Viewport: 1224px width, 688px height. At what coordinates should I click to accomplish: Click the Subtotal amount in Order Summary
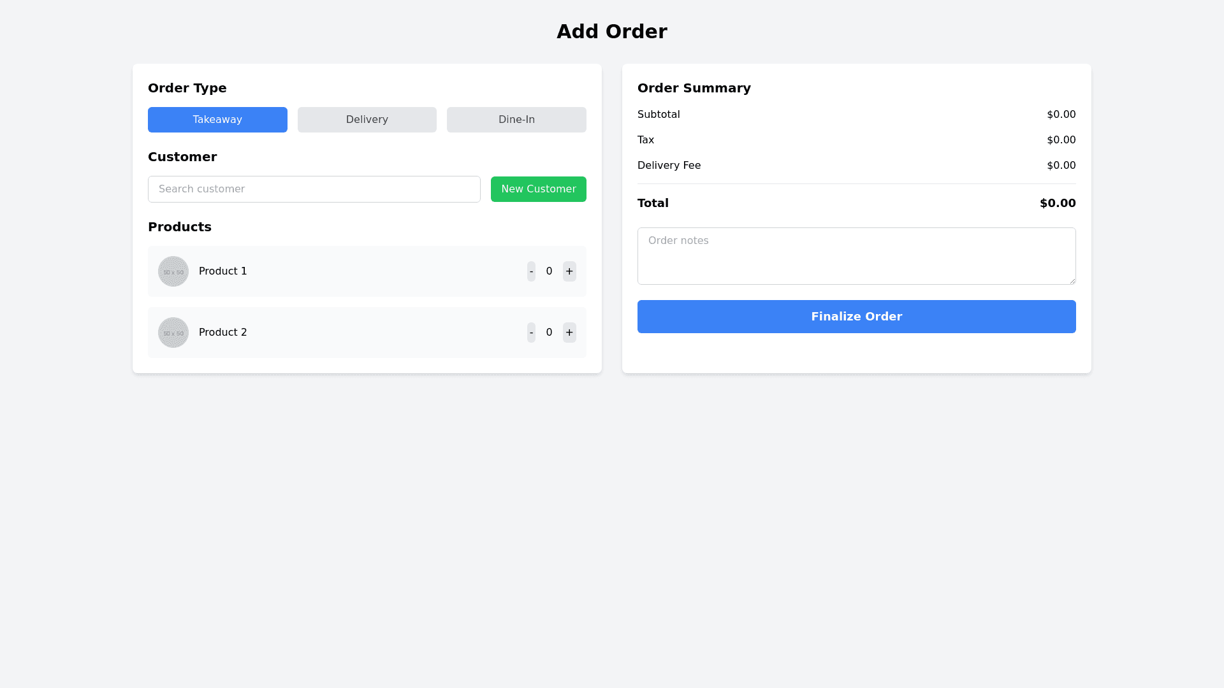(x=1061, y=115)
